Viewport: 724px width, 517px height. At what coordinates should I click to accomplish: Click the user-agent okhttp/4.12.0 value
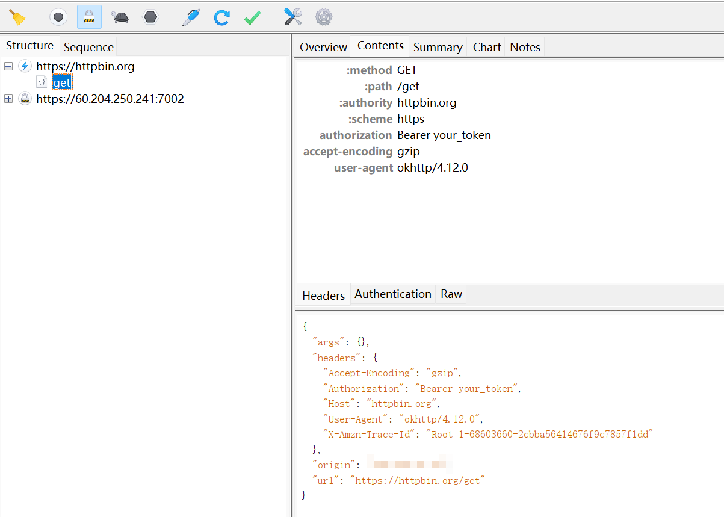click(433, 168)
